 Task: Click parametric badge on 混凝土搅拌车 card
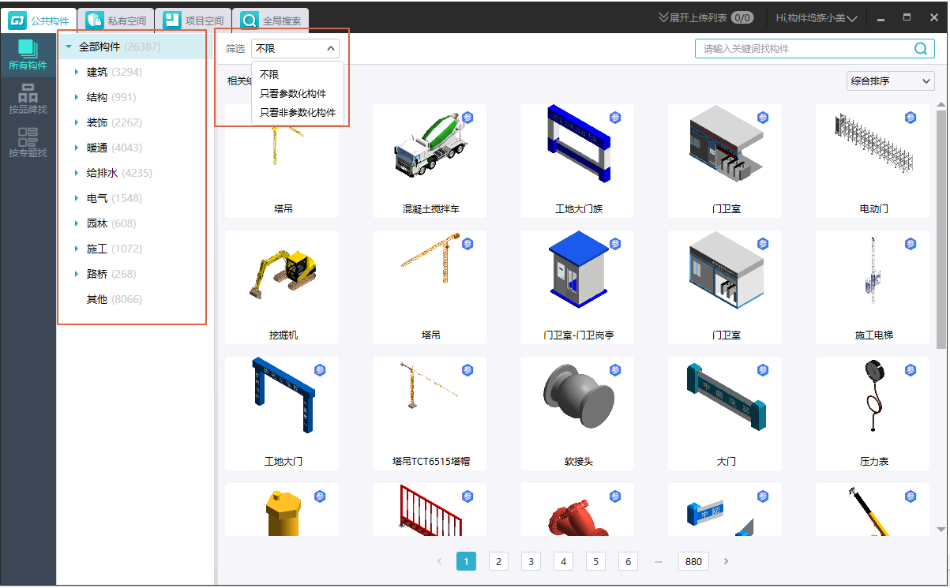tap(467, 118)
